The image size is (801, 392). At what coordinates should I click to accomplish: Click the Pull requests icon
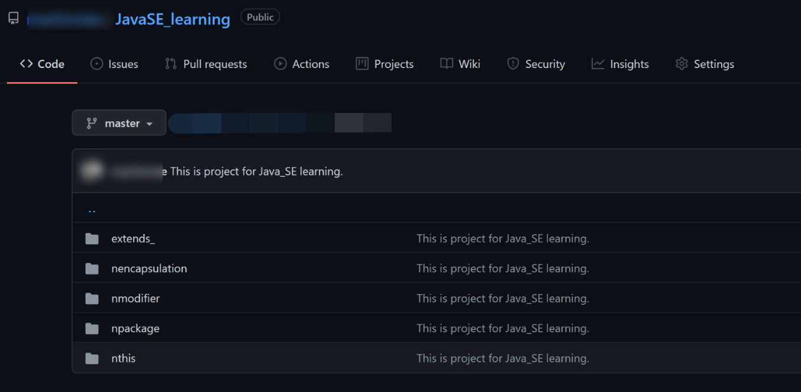point(171,64)
